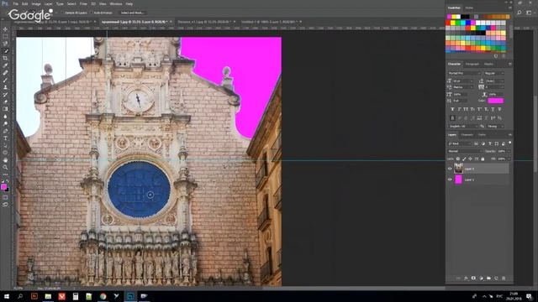
Task: Click the Delete layer trash icon
Action: pos(504,278)
